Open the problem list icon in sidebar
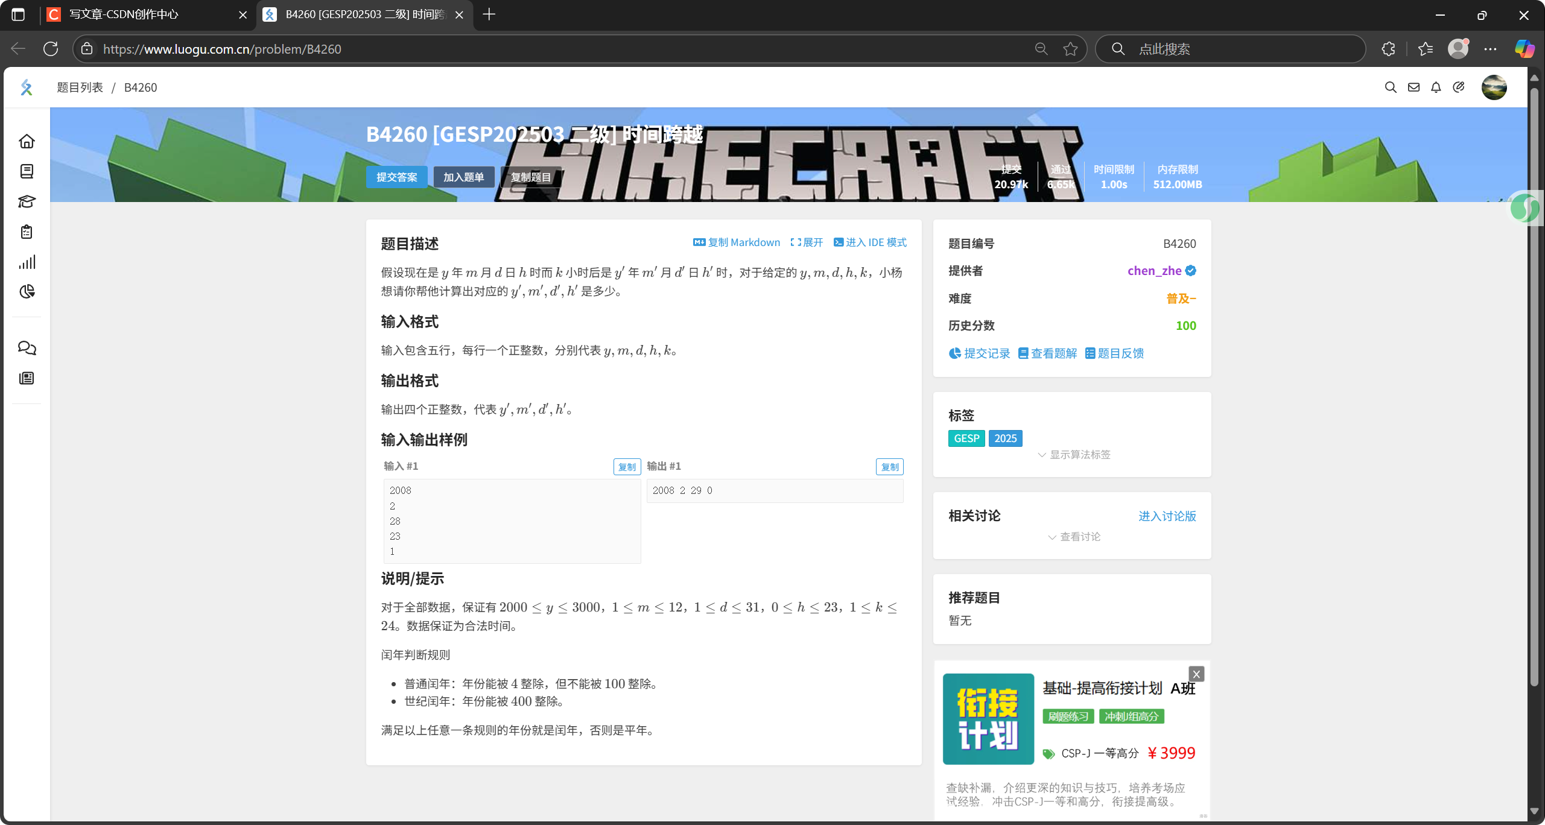 (27, 171)
